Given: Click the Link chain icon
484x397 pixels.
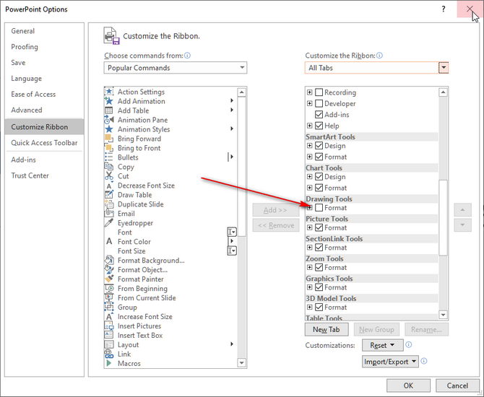Looking at the screenshot, I should coord(108,354).
